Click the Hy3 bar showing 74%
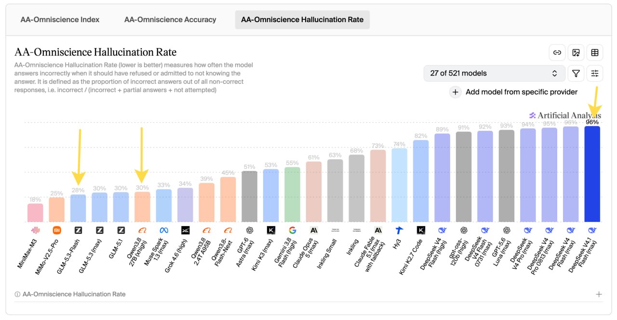The width and height of the screenshot is (617, 320). (x=399, y=185)
